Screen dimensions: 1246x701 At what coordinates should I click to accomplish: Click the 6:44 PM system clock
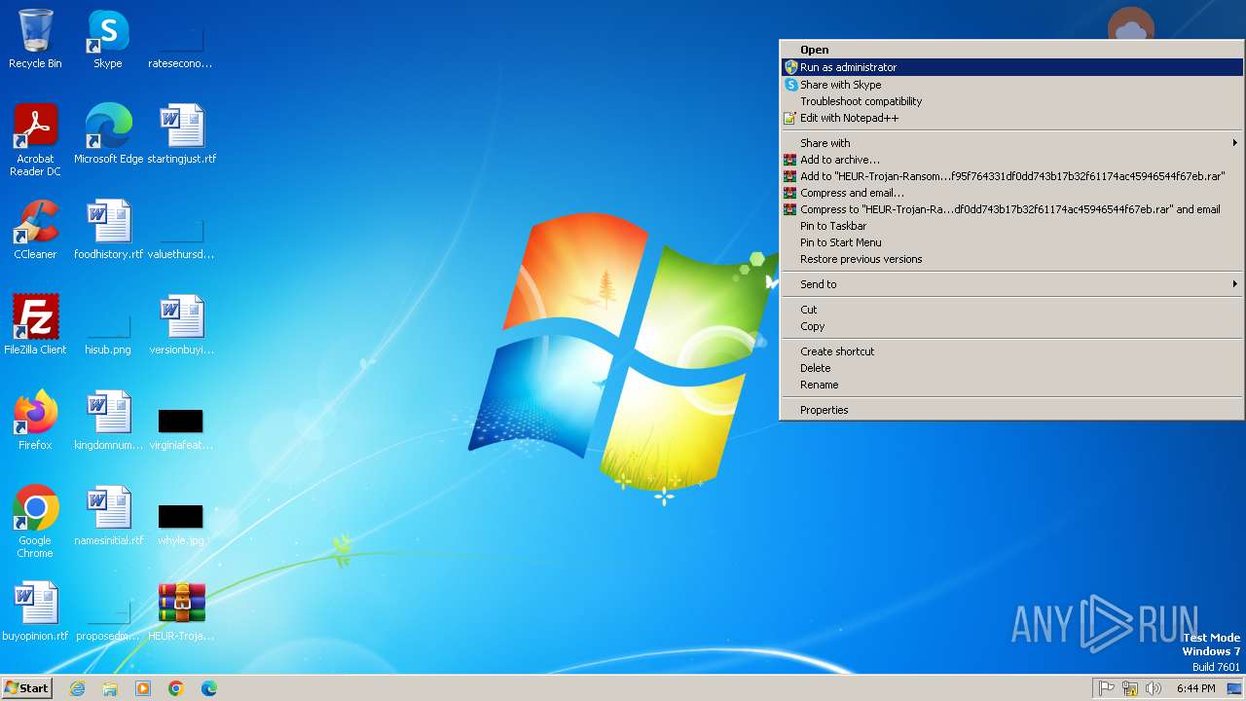pyautogui.click(x=1195, y=688)
